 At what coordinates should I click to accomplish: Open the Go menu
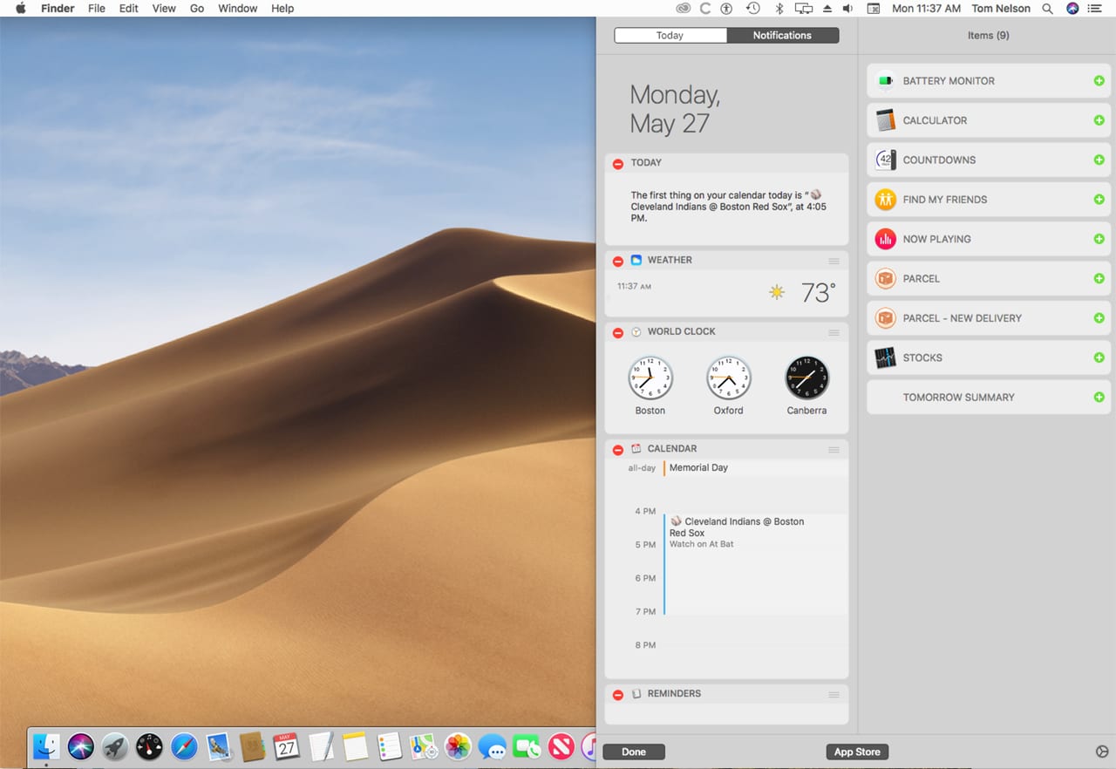tap(197, 8)
